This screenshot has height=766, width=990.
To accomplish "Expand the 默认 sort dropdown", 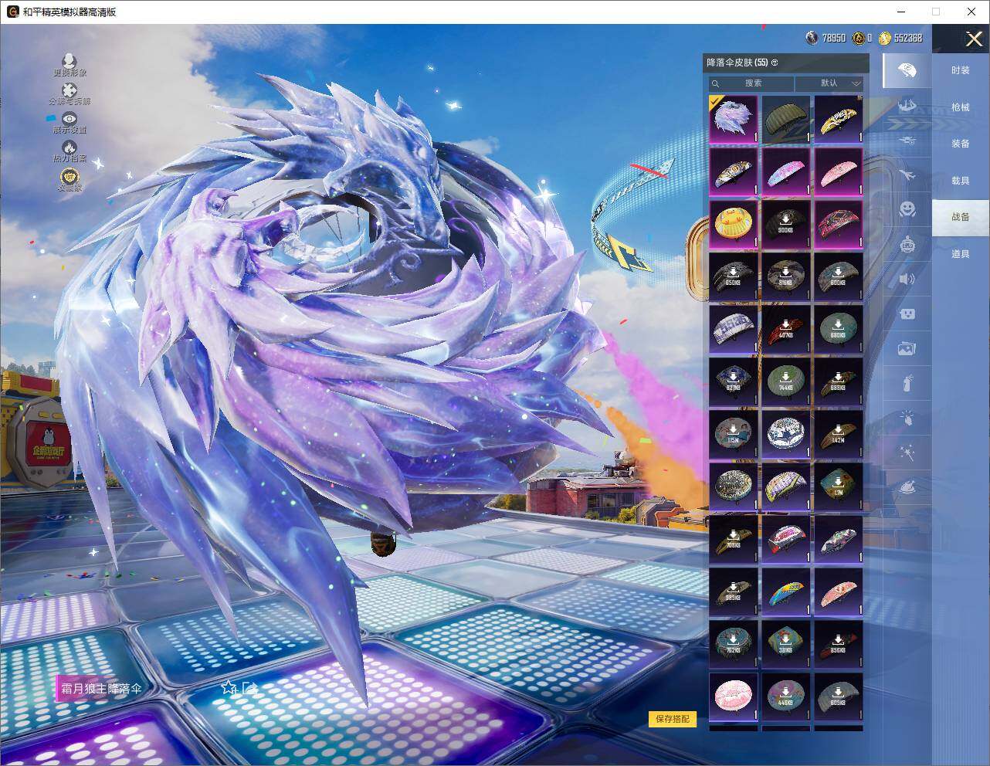I will pos(829,83).
